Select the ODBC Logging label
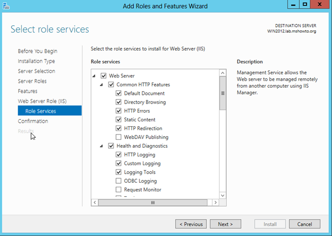The image size is (332, 236). [140, 181]
